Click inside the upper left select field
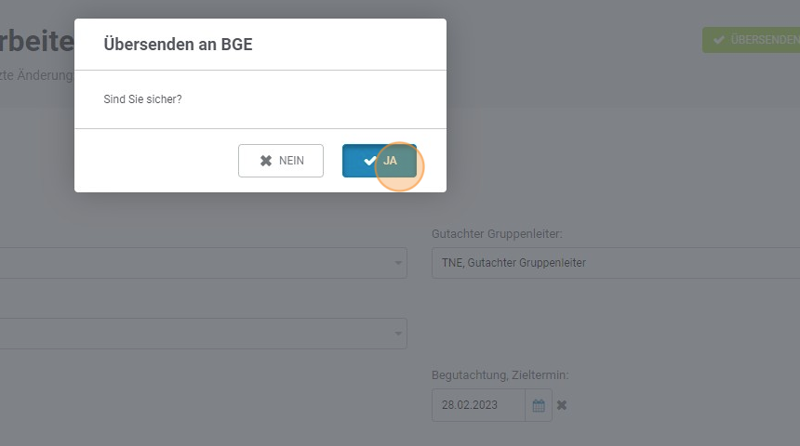The height and width of the screenshot is (446, 800). click(203, 263)
